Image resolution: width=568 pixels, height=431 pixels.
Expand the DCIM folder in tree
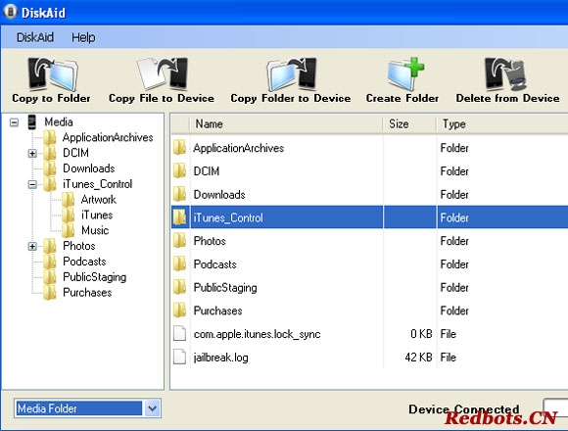(32, 153)
